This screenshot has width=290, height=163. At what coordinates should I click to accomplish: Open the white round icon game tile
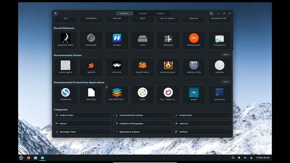pyautogui.click(x=219, y=67)
